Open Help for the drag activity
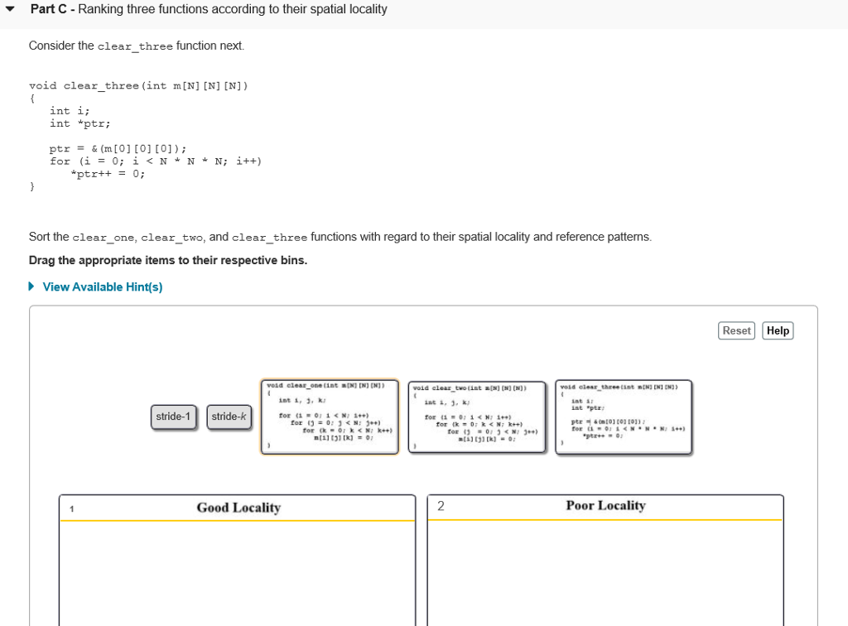Image resolution: width=848 pixels, height=626 pixels. tap(777, 330)
